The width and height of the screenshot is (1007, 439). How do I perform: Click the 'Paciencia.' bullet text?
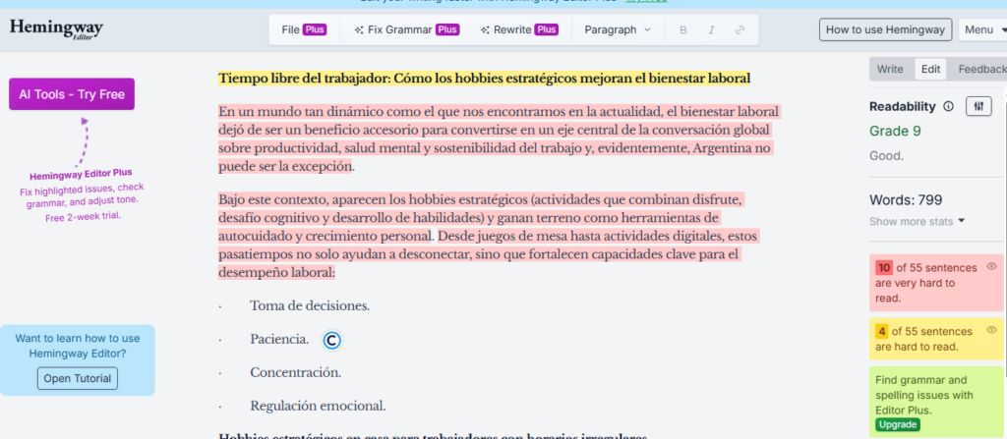pos(279,340)
